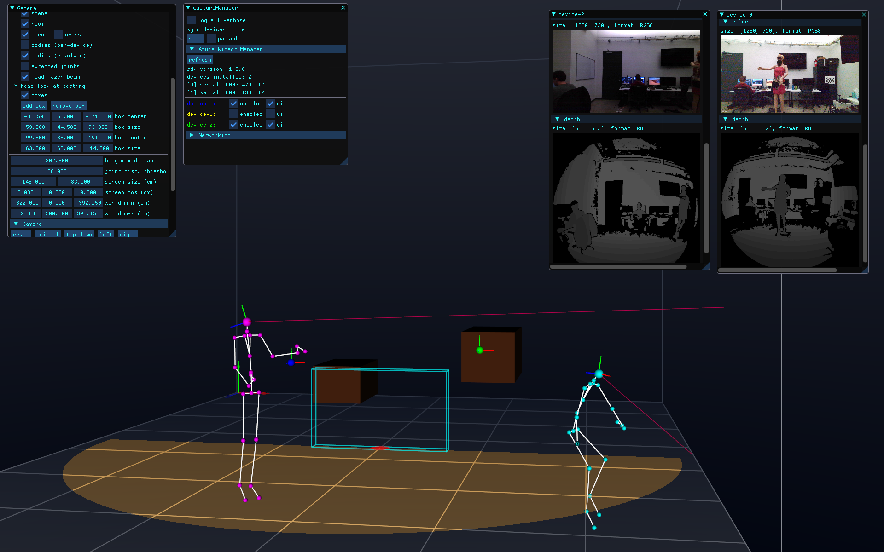Enable bodies (per-device) checkbox
Viewport: 884px width, 552px height.
click(x=25, y=45)
